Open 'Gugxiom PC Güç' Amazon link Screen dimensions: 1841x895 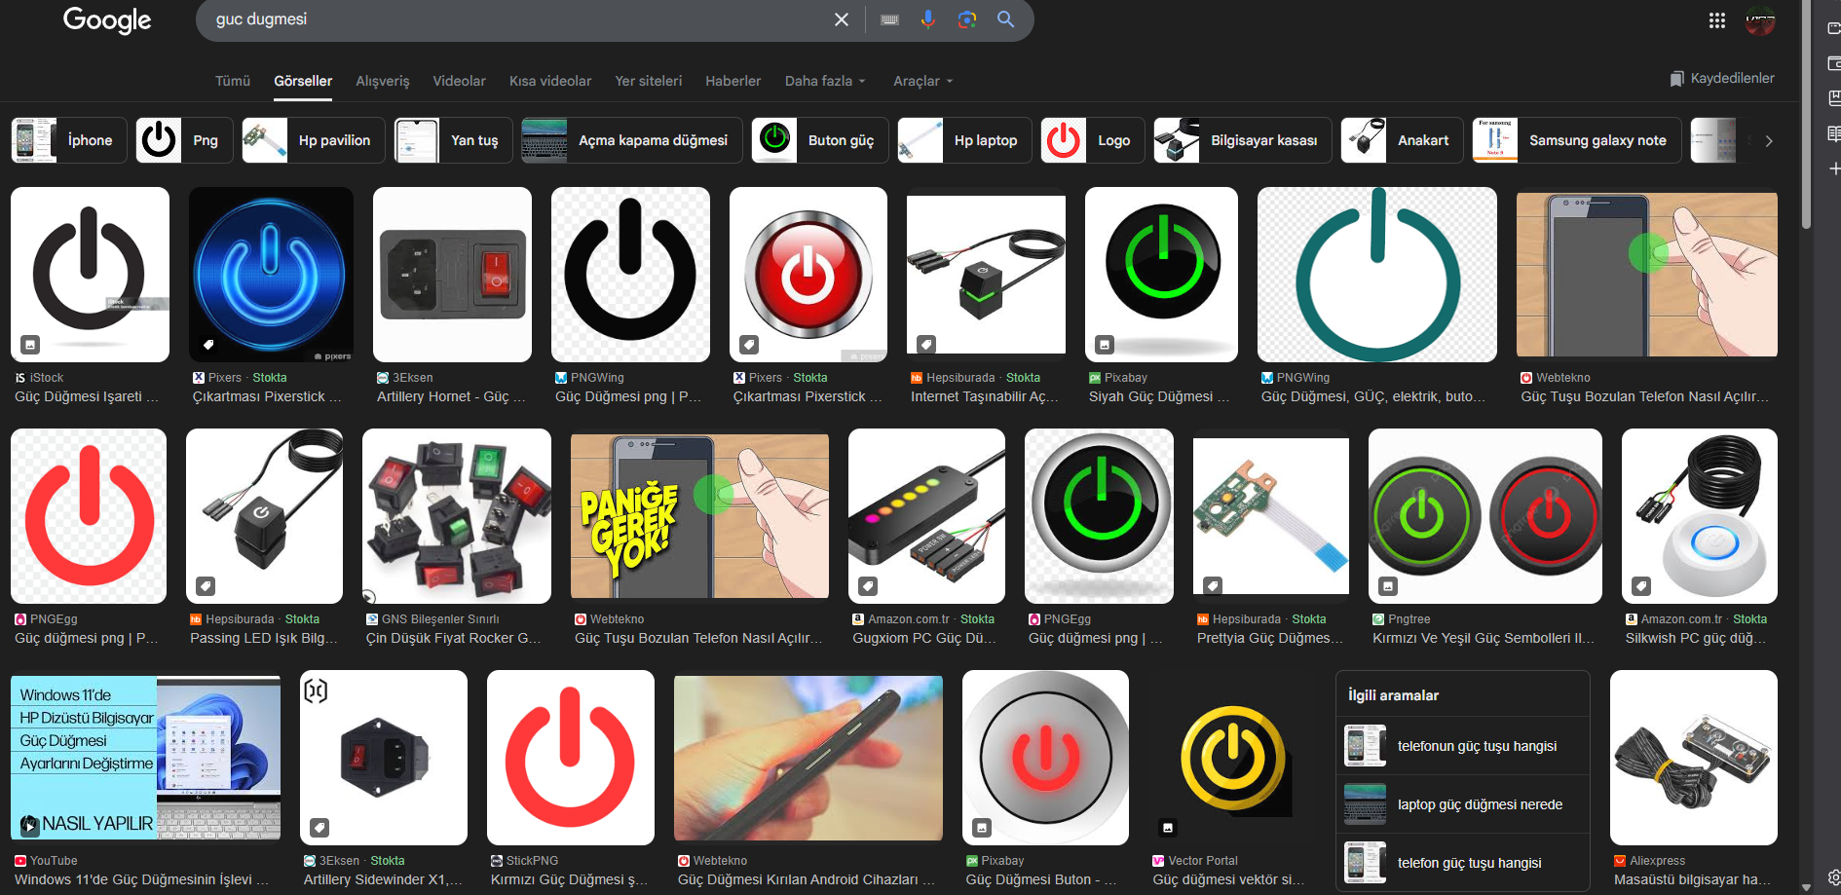[924, 638]
